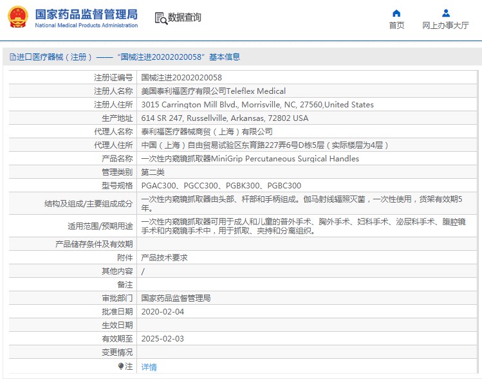
Task: Click the bulb icon beside 注
Action: (121, 366)
